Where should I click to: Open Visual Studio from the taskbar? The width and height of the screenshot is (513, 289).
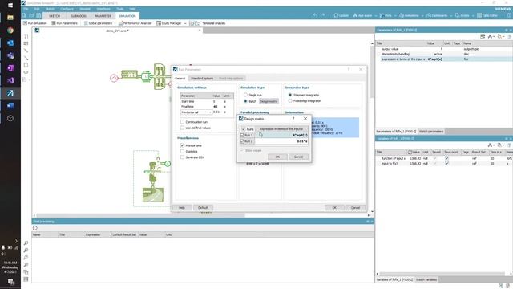click(10, 80)
